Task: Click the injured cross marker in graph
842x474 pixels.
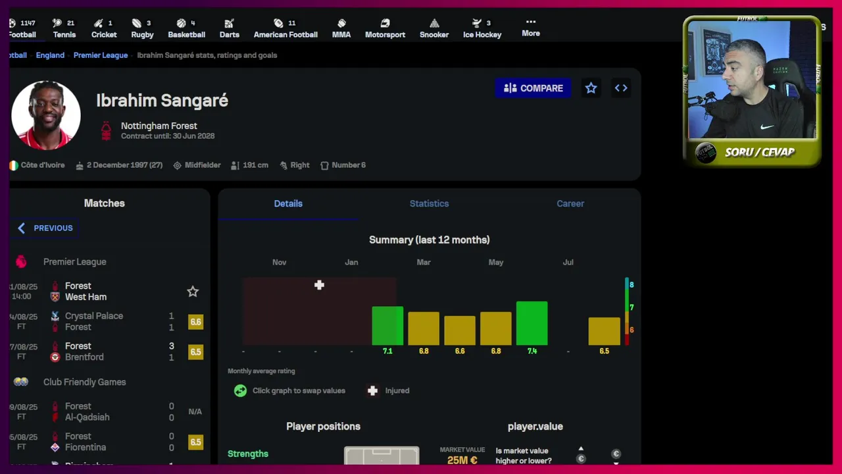Action: coord(319,285)
